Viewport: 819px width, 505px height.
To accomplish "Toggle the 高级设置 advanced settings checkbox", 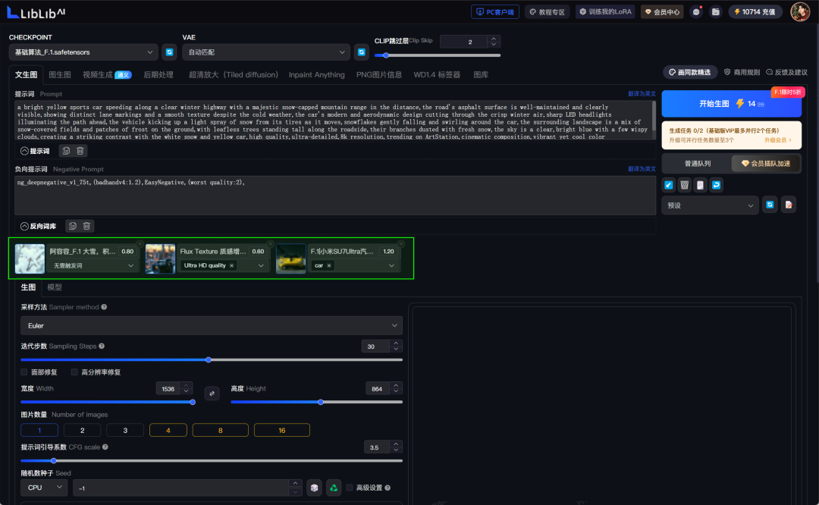I will click(x=350, y=488).
